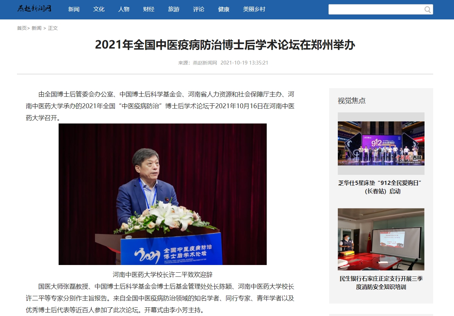Click the 视觉焦点 sidebar heading
Screen dimensions: 454x316
coord(352,101)
